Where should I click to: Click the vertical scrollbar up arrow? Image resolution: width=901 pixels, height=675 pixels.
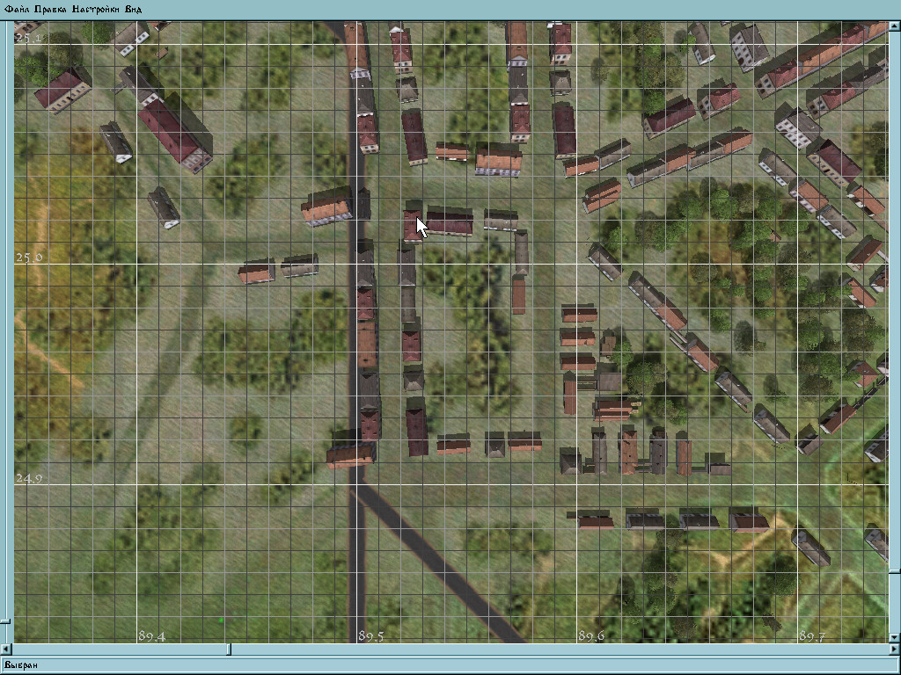click(895, 25)
